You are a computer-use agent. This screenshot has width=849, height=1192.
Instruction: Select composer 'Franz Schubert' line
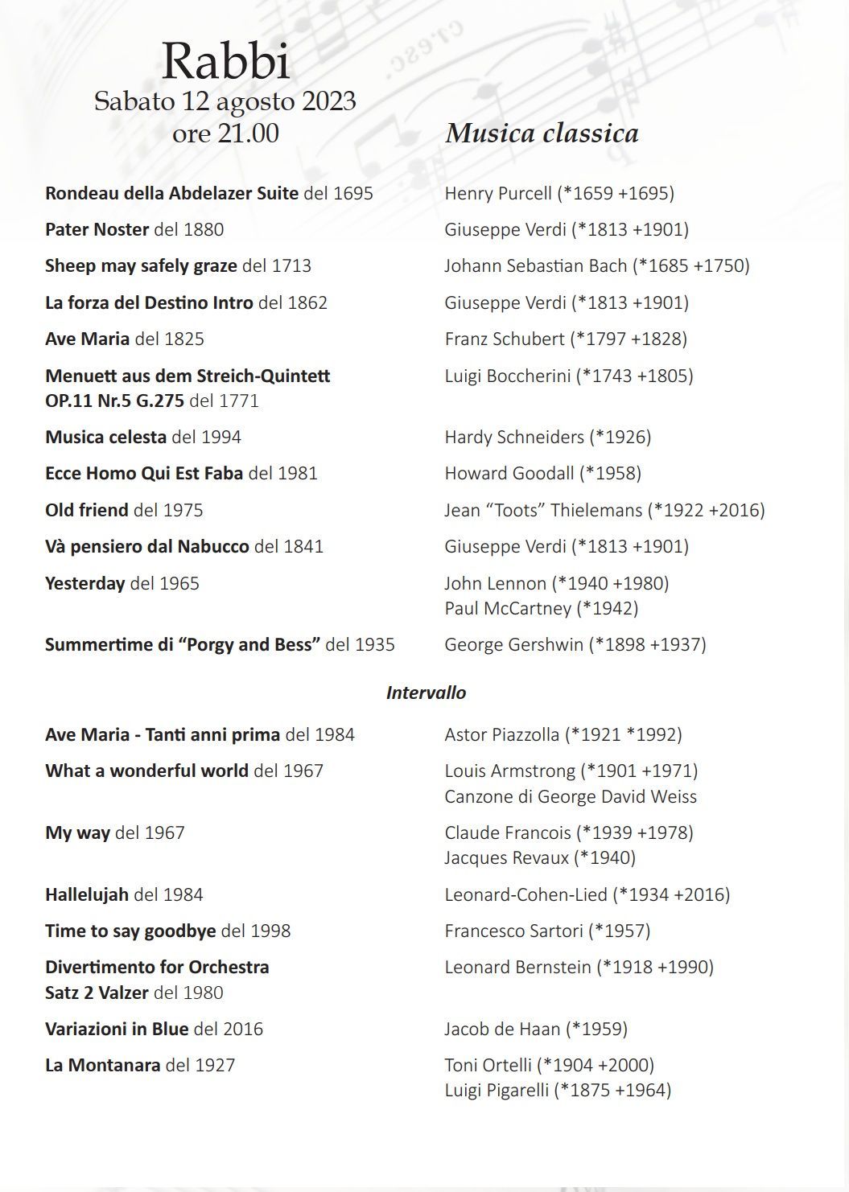pos(566,339)
